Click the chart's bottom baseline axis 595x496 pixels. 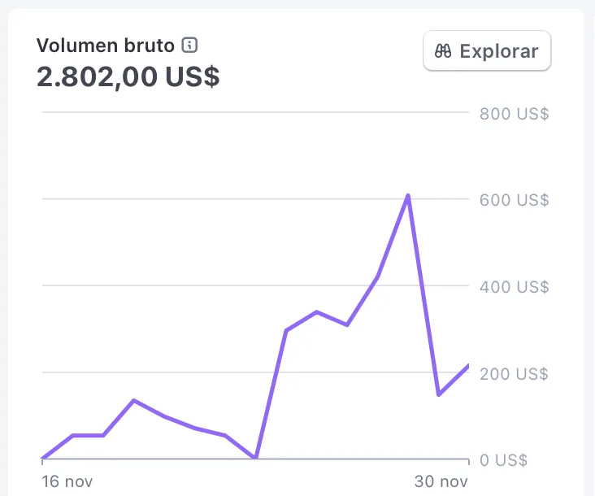[244, 459]
